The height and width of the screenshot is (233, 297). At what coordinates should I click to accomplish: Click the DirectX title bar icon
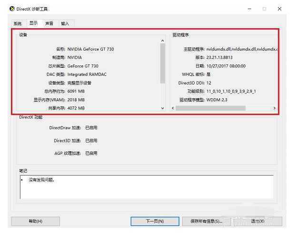click(x=12, y=9)
